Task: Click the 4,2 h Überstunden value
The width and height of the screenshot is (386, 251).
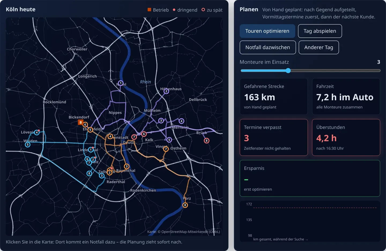Action: tap(326, 138)
